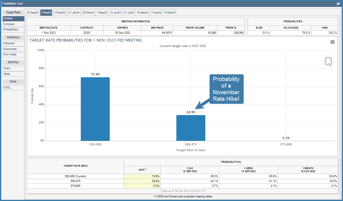Screen dimensions: 343x201
Task: Open Probabilities under Target Rate
Action: (13, 30)
